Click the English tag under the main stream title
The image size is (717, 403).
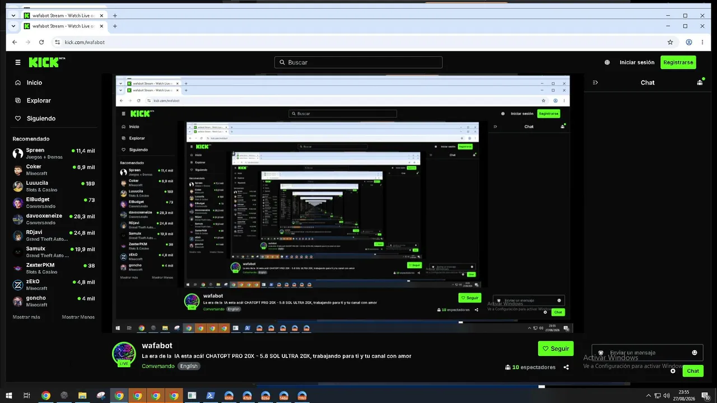(x=189, y=366)
